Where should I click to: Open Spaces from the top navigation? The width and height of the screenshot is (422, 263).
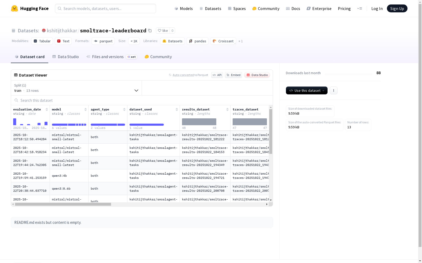click(237, 8)
